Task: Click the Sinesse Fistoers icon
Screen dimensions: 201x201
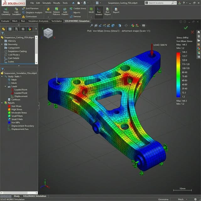Action: 57,11
